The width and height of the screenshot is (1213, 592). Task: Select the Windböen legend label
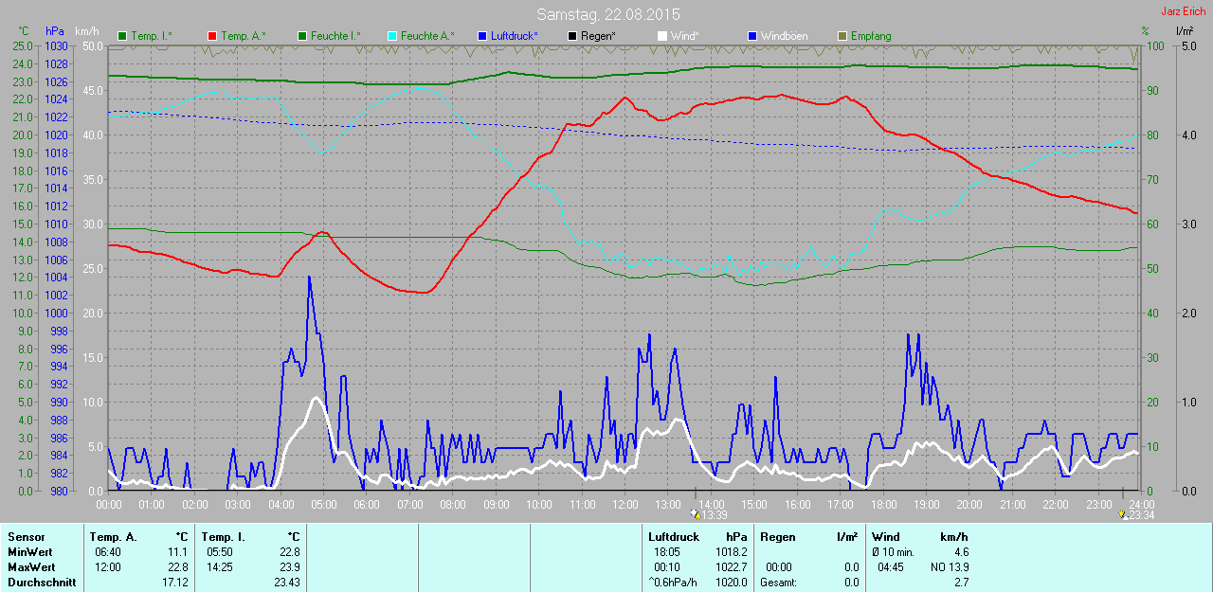[784, 36]
